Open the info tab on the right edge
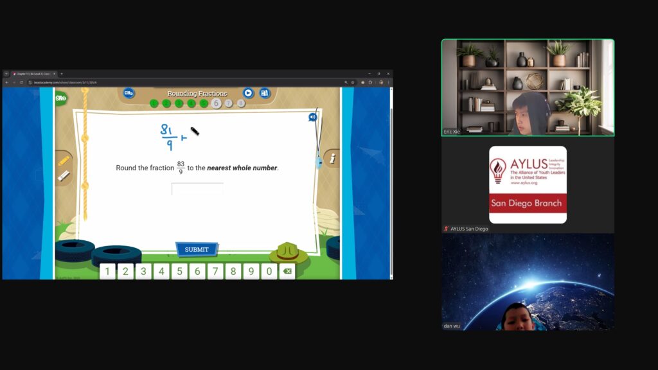This screenshot has height=370, width=658. pyautogui.click(x=332, y=159)
